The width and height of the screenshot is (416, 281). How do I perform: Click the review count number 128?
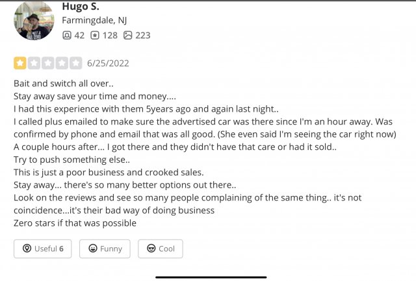pos(110,35)
